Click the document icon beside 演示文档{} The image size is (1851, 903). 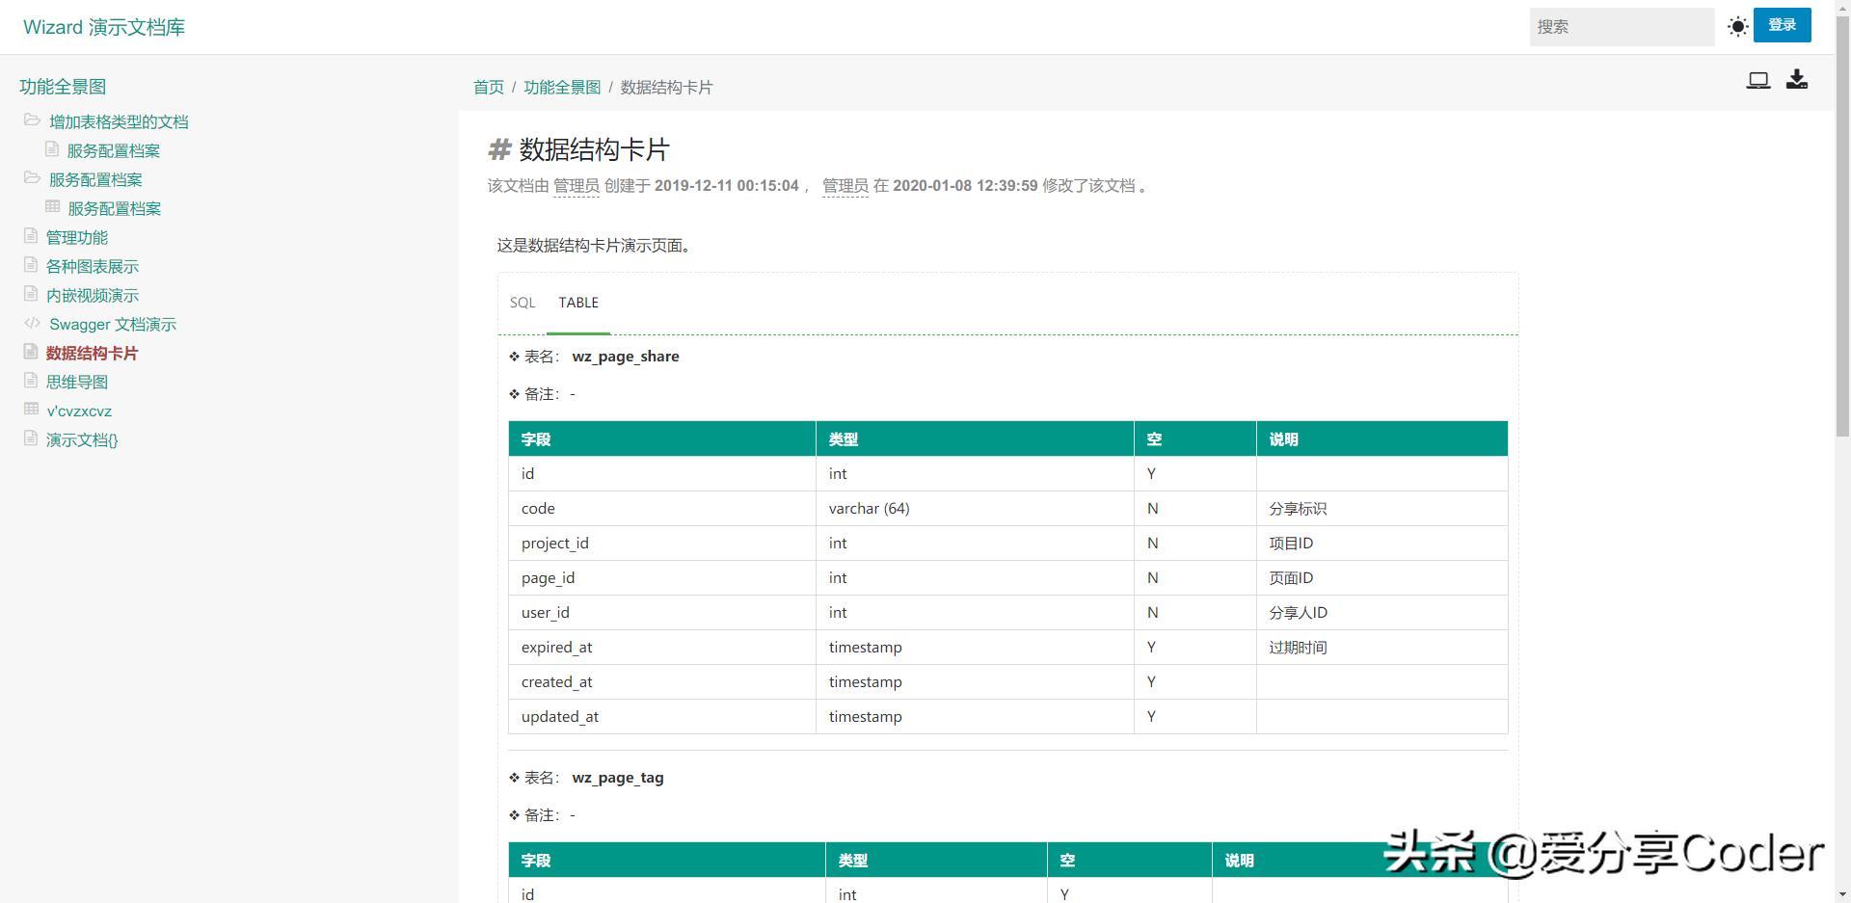pyautogui.click(x=30, y=439)
